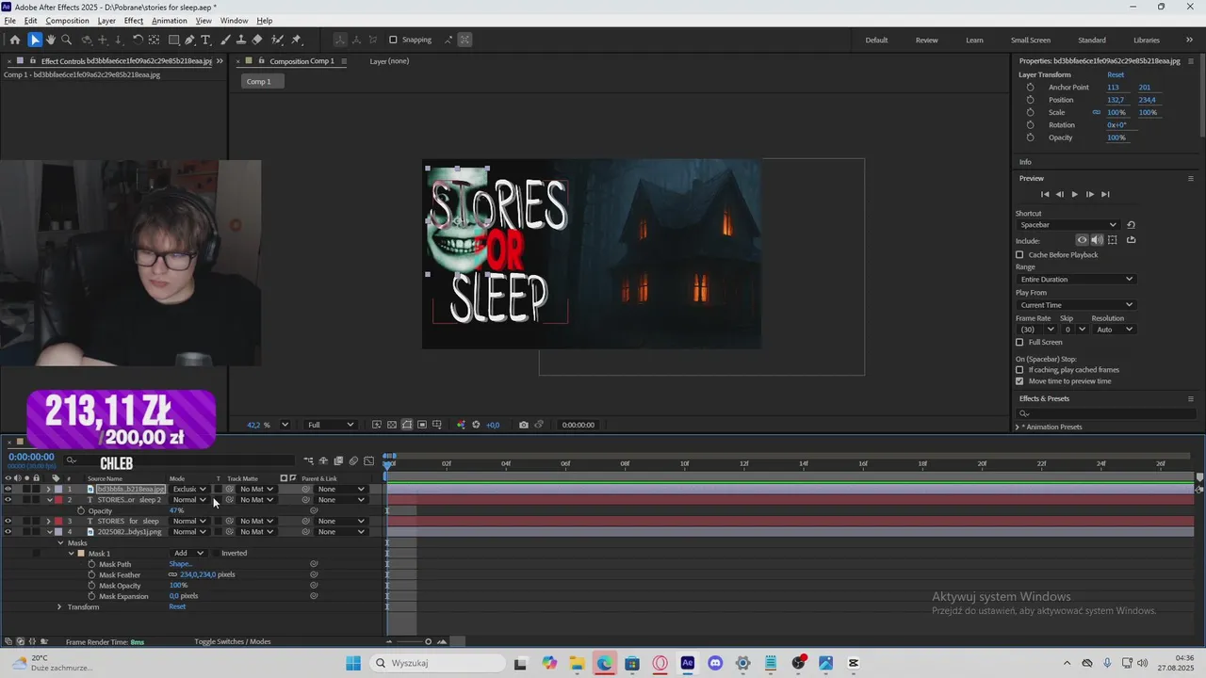Select the Rectangle shape tool
Screen dimensions: 1206x678
click(174, 40)
